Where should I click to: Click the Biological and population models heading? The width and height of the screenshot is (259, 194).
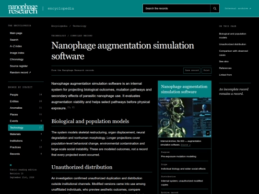[x=90, y=121]
